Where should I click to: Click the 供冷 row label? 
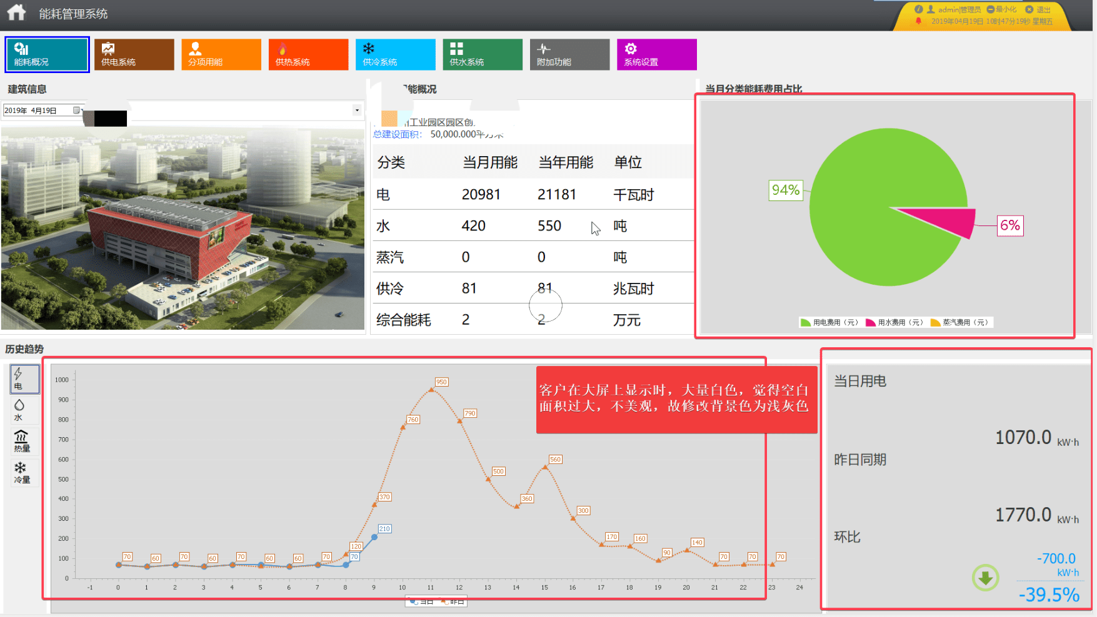point(390,289)
